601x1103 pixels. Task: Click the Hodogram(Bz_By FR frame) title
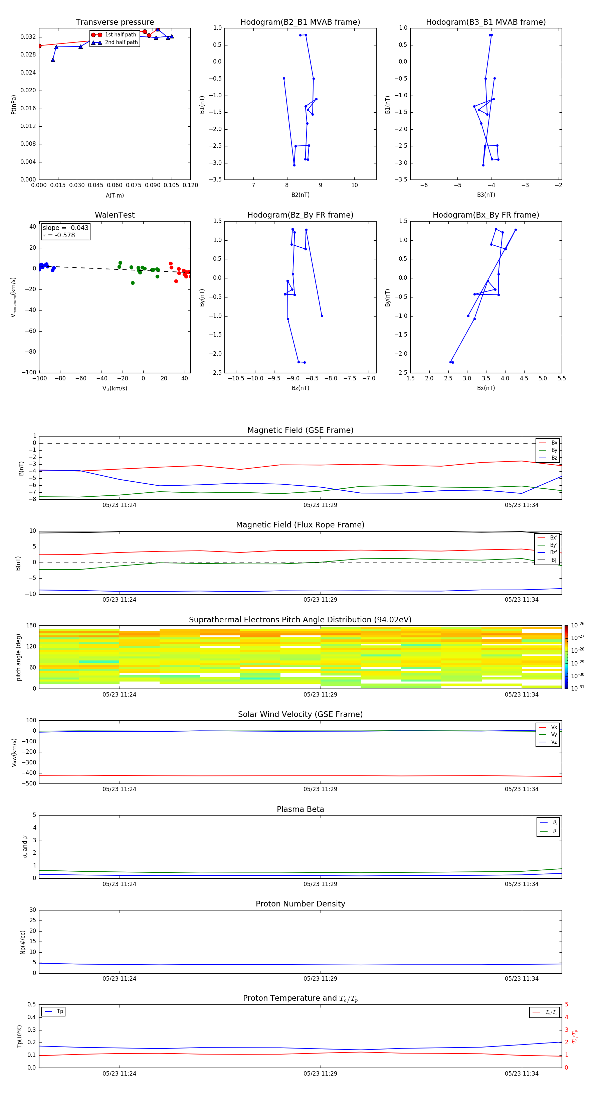(x=300, y=215)
